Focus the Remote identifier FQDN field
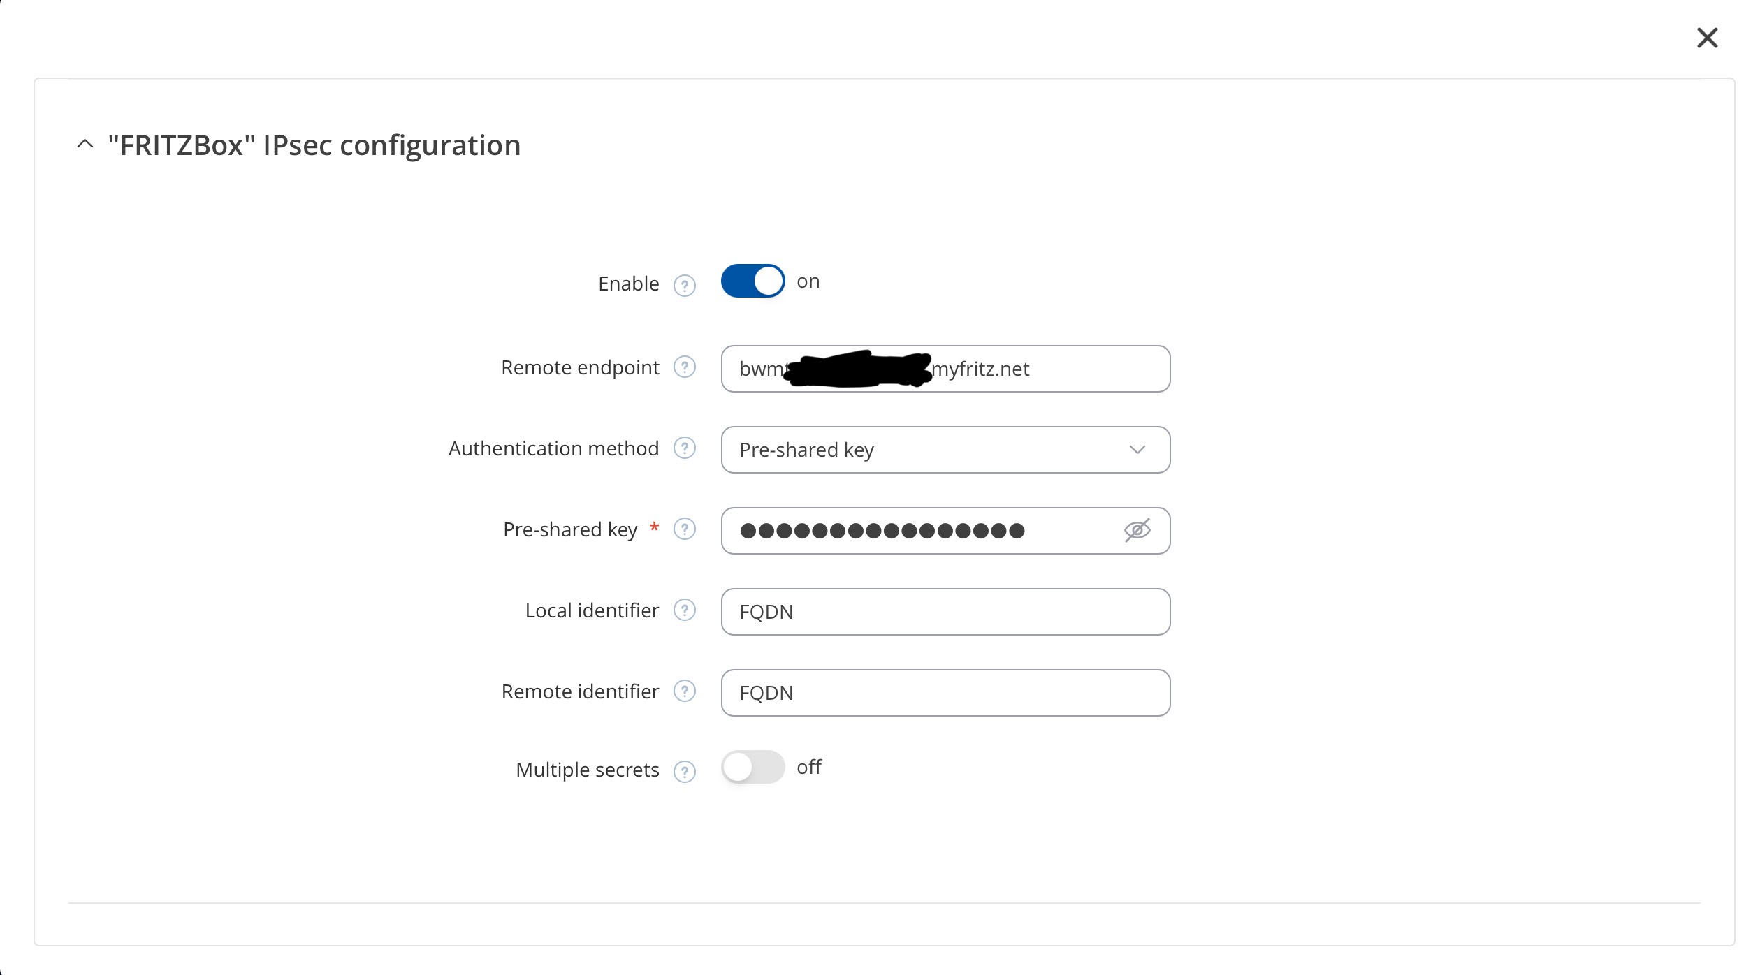 click(945, 693)
